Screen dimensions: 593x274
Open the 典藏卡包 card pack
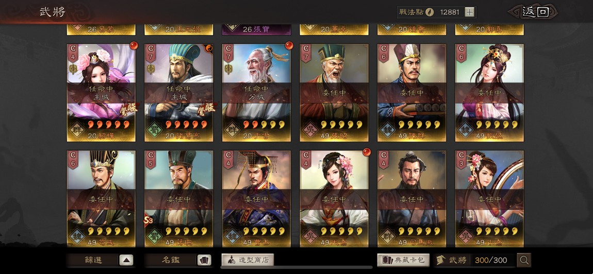403,260
